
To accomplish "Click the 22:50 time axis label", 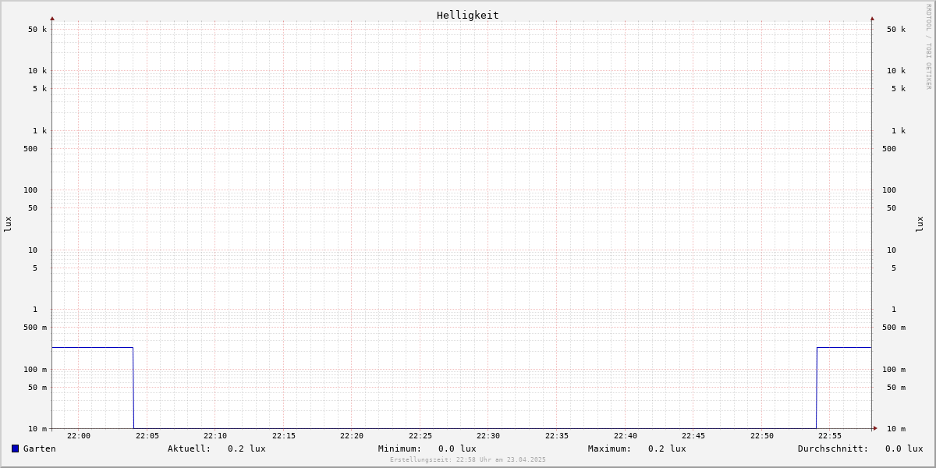I will pyautogui.click(x=762, y=436).
